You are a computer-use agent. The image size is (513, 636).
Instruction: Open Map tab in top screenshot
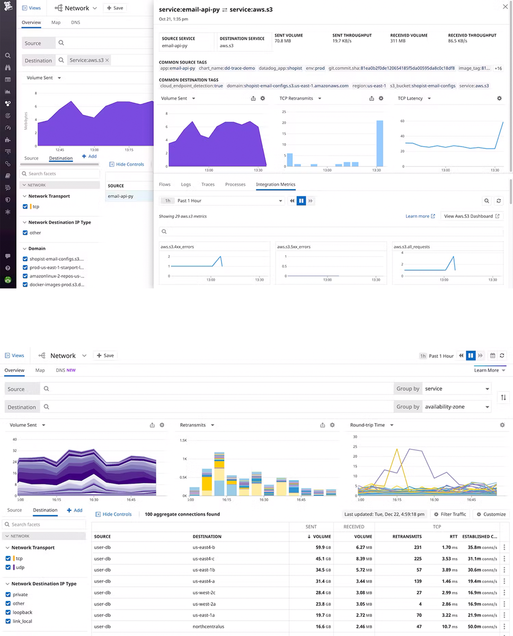tap(56, 23)
